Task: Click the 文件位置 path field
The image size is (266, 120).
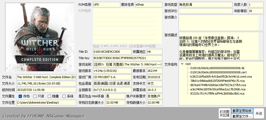Action: coord(46,103)
